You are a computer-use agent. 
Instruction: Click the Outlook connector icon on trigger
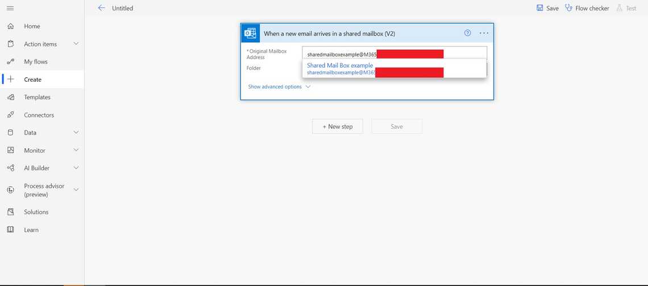pos(251,33)
